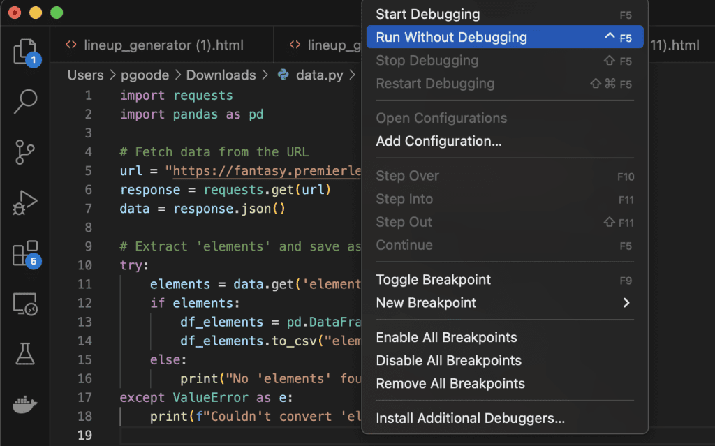Switch to the second lineup_g tab
Image resolution: width=715 pixels, height=446 pixels.
pyautogui.click(x=319, y=45)
